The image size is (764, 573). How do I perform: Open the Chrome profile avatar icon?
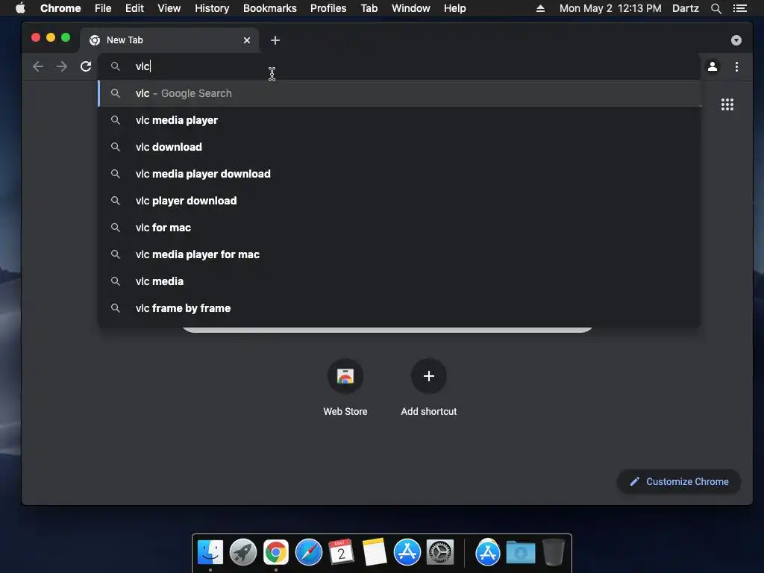pos(713,66)
